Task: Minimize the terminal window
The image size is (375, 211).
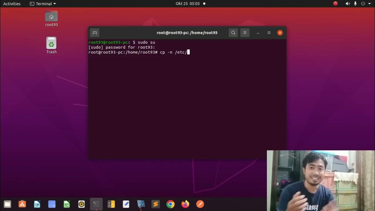Action: pos(258,33)
